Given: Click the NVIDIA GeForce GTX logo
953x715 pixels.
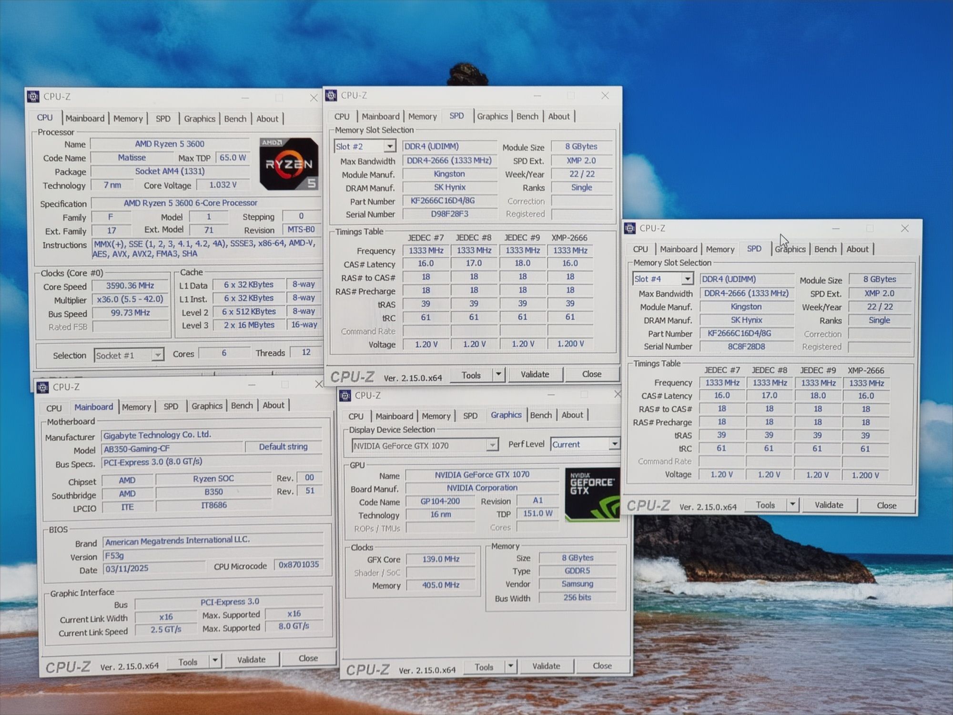Looking at the screenshot, I should 592,495.
